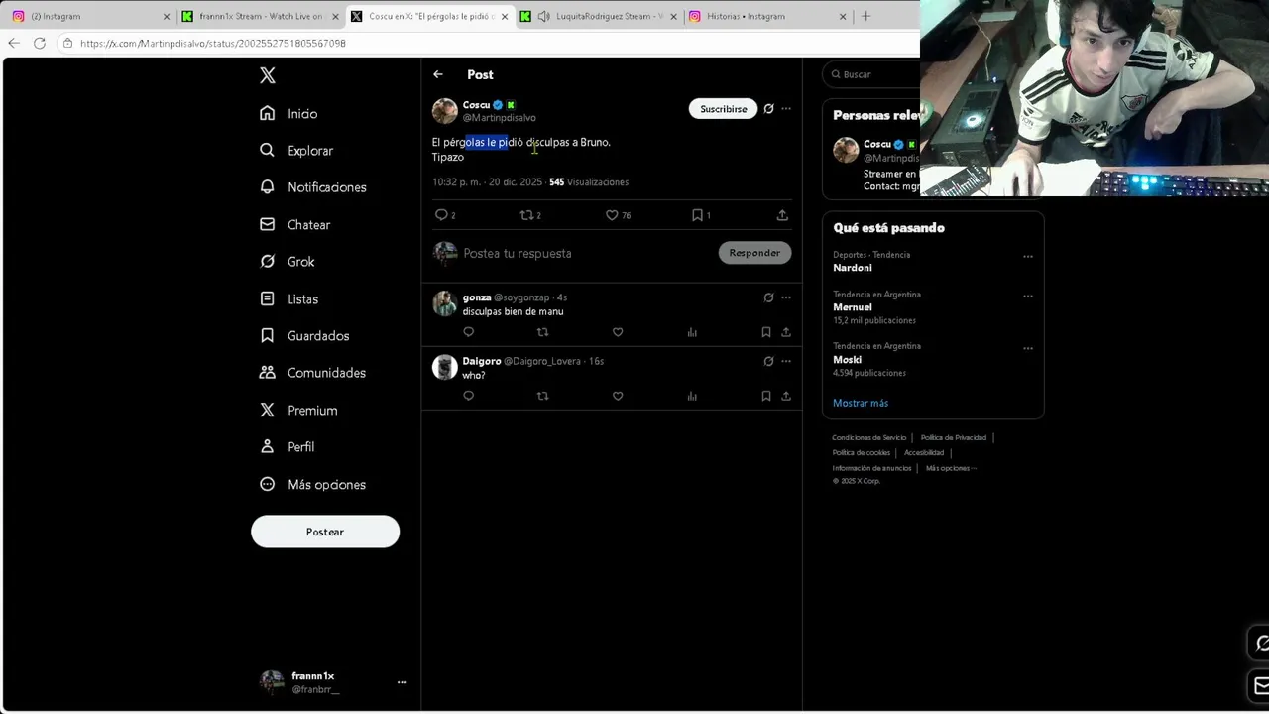This screenshot has width=1269, height=714.
Task: Click the Responder button
Action: click(x=754, y=253)
